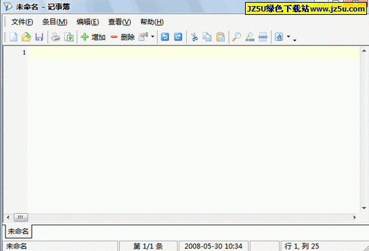Open the 帮助(H) menu
Screen dimensions: 369x251
click(152, 22)
